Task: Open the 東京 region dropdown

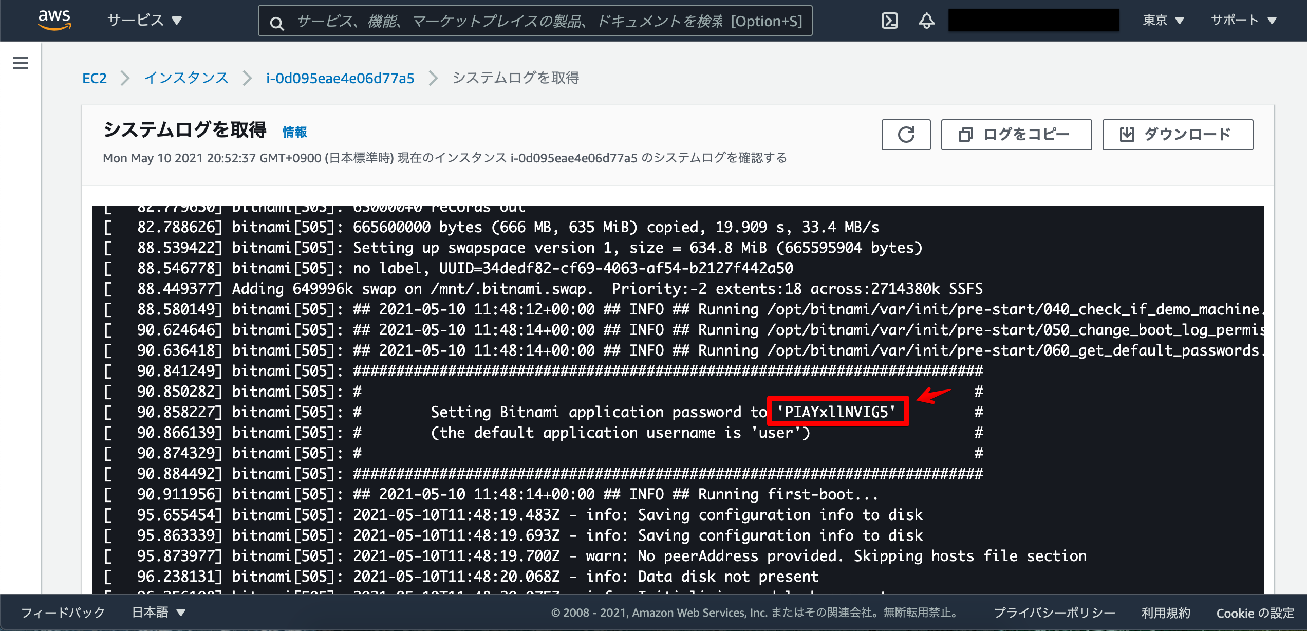Action: tap(1163, 21)
